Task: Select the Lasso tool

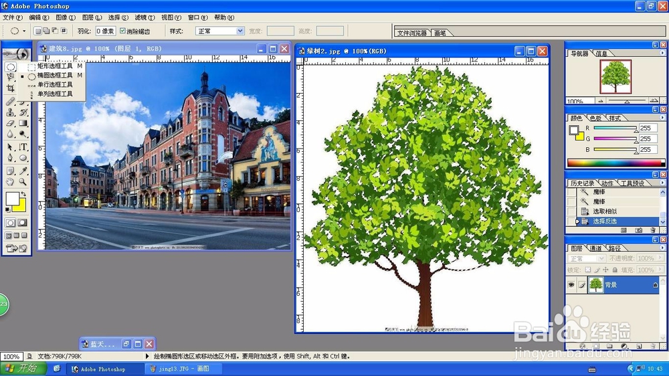Action: pos(10,77)
